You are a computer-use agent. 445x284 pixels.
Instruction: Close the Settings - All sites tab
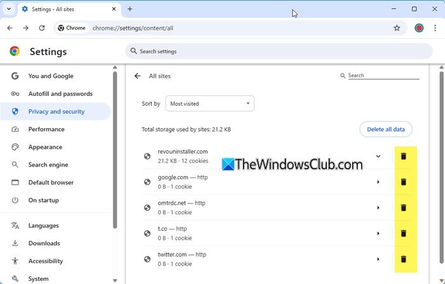114,9
